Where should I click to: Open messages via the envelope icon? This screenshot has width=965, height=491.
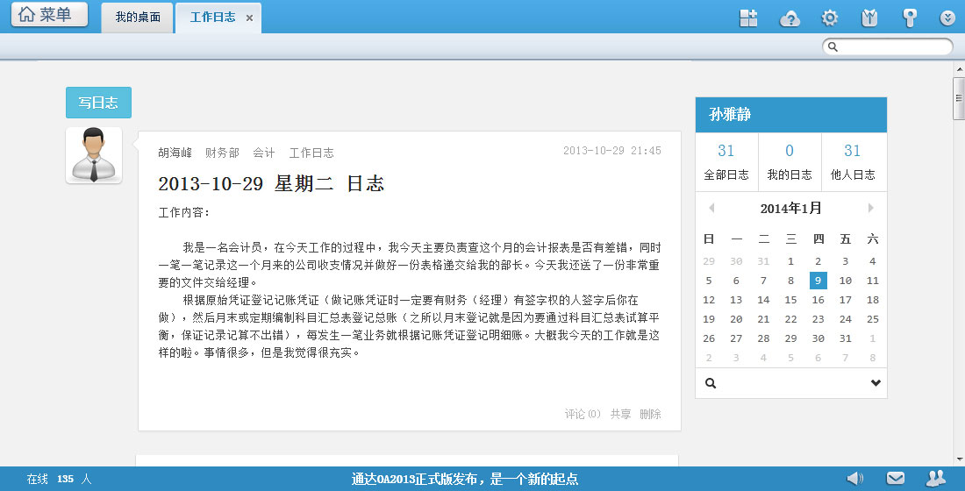(x=895, y=478)
